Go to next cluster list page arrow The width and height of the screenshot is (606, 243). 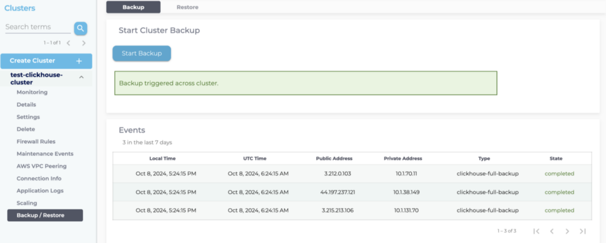(x=84, y=43)
